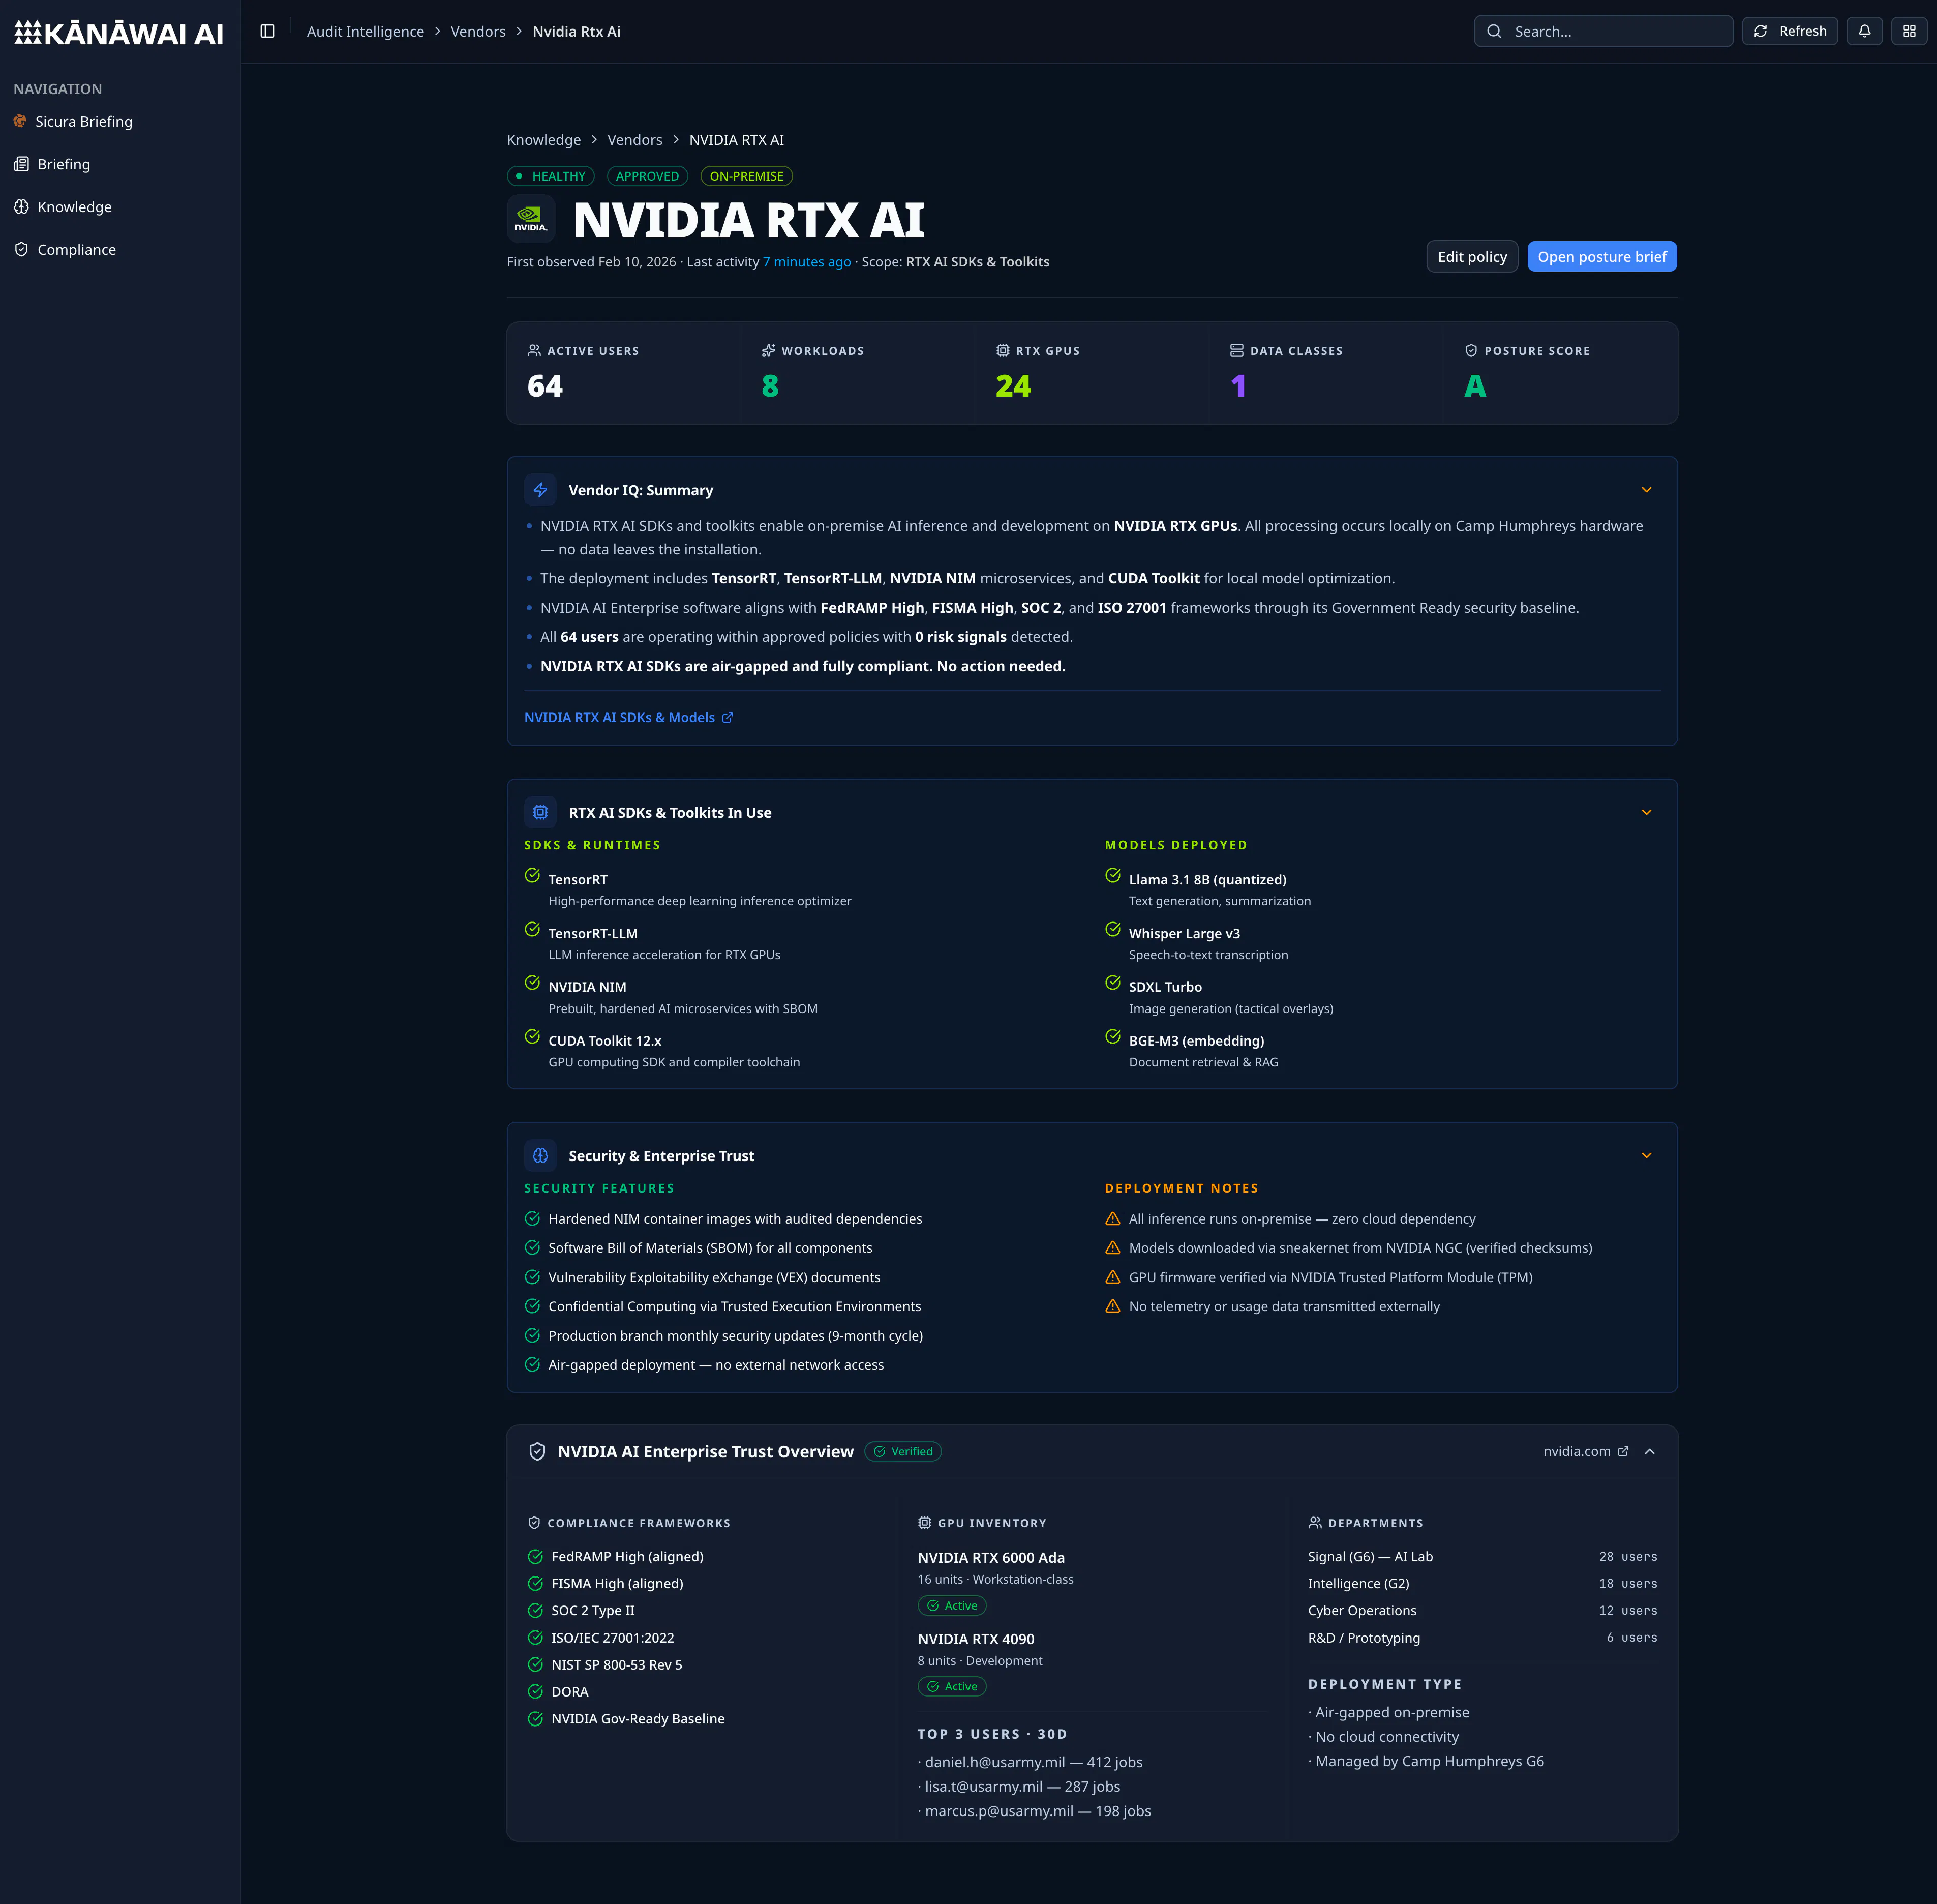Click the Cyber Operations department row

1482,1610
